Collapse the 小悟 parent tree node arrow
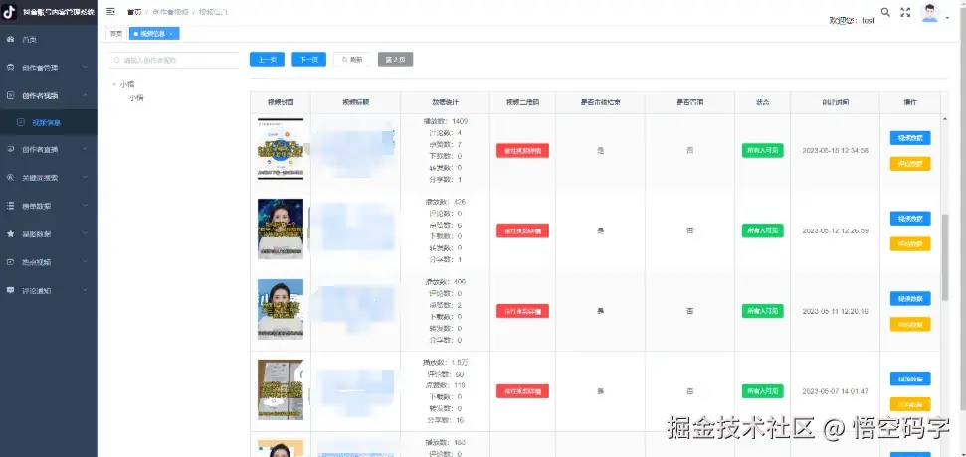 click(114, 84)
